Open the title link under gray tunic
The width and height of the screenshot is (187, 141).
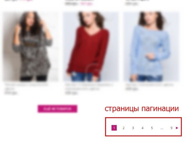26,87
